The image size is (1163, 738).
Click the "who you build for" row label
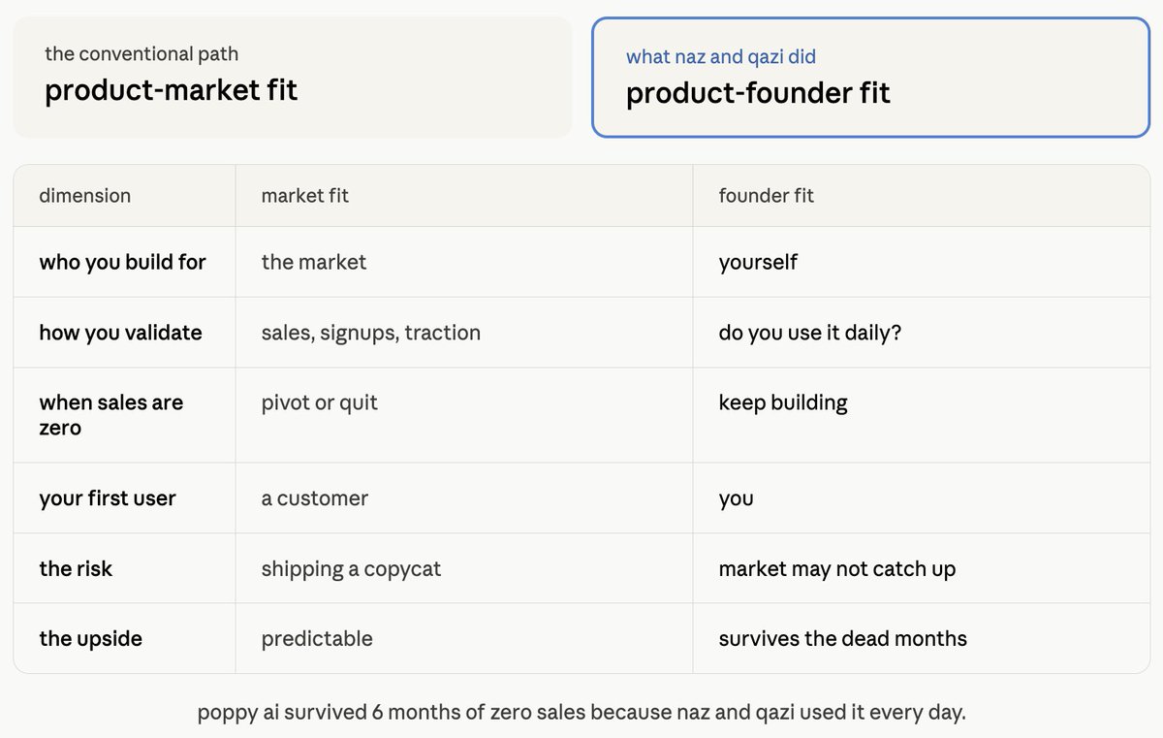[122, 262]
